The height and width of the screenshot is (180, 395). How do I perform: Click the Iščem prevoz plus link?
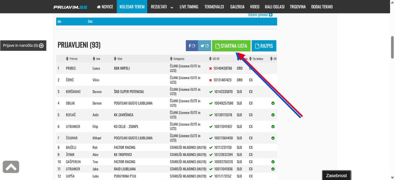[x=260, y=15]
